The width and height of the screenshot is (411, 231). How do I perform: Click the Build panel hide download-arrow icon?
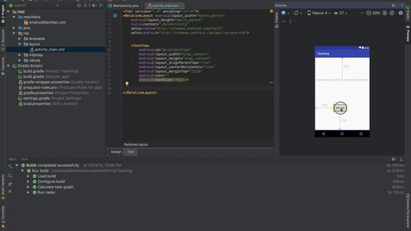(x=401, y=159)
